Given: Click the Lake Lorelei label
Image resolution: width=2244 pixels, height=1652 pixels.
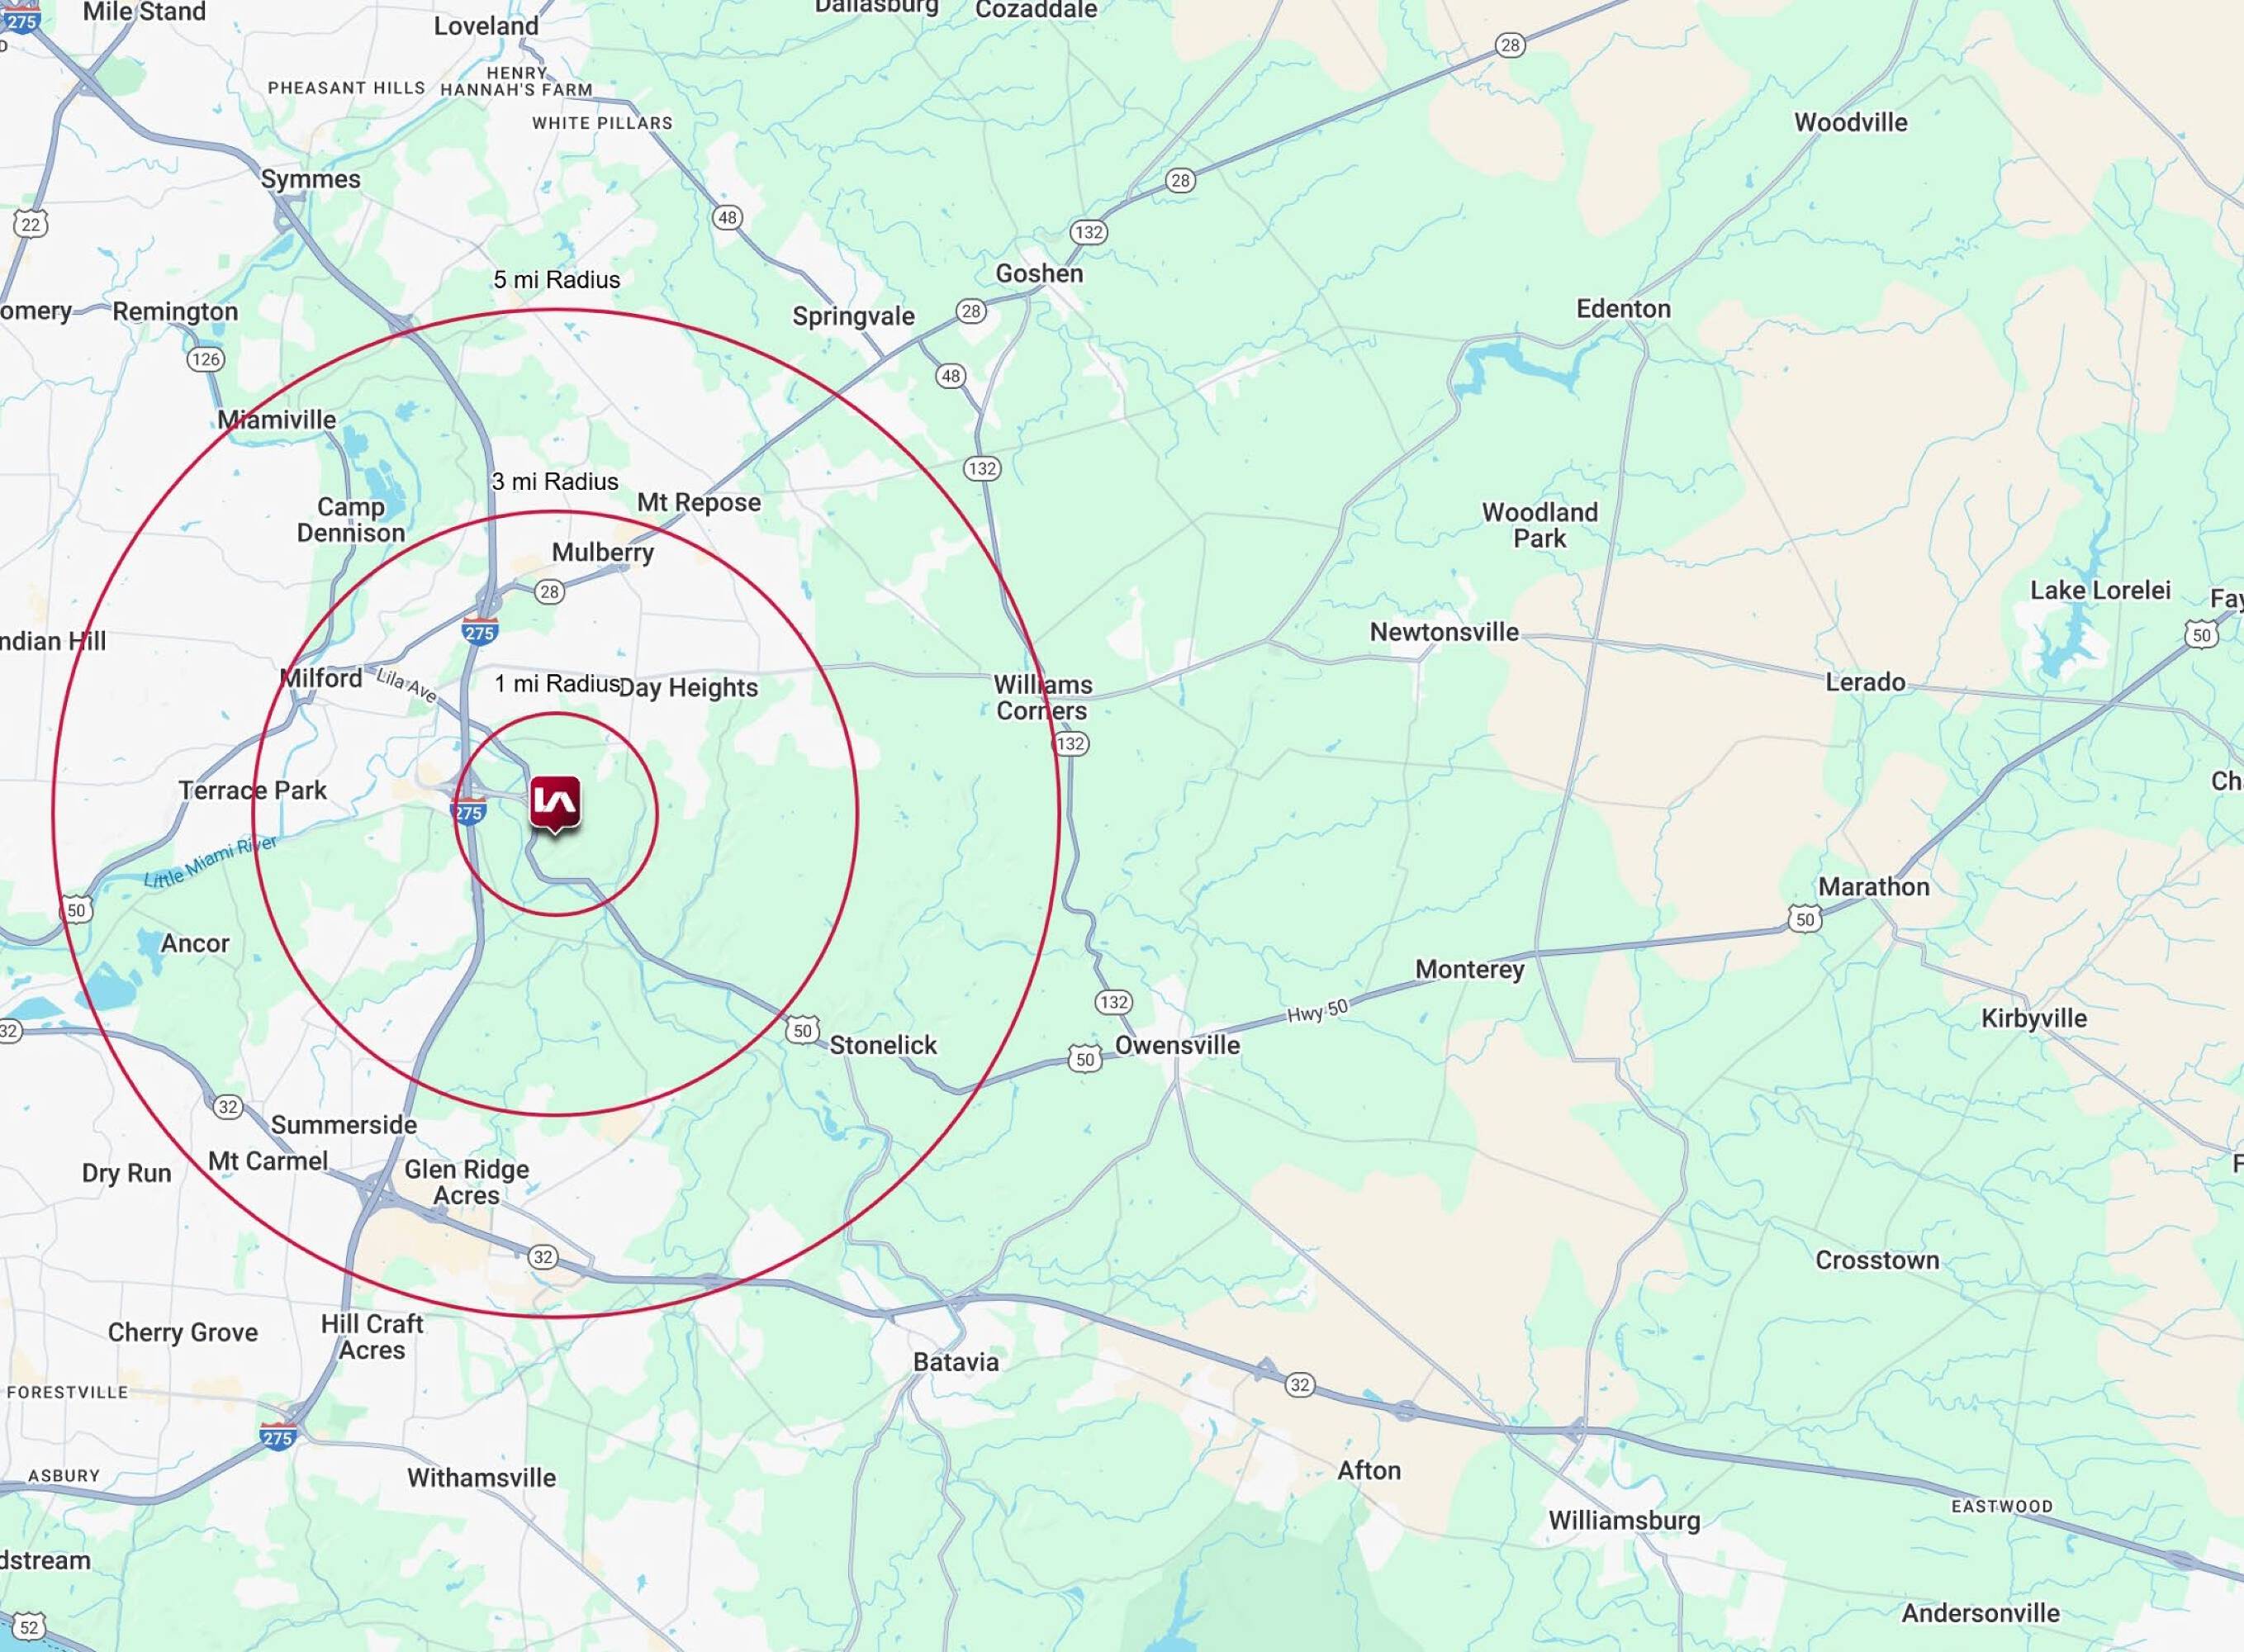Looking at the screenshot, I should pyautogui.click(x=2100, y=590).
